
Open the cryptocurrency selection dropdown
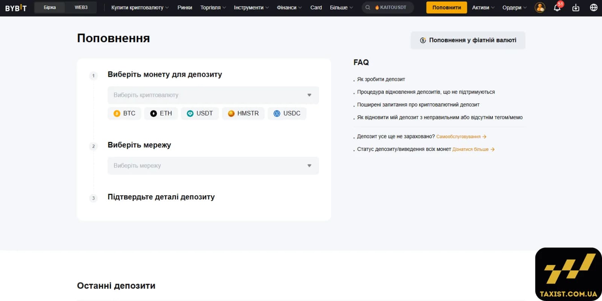pyautogui.click(x=213, y=95)
